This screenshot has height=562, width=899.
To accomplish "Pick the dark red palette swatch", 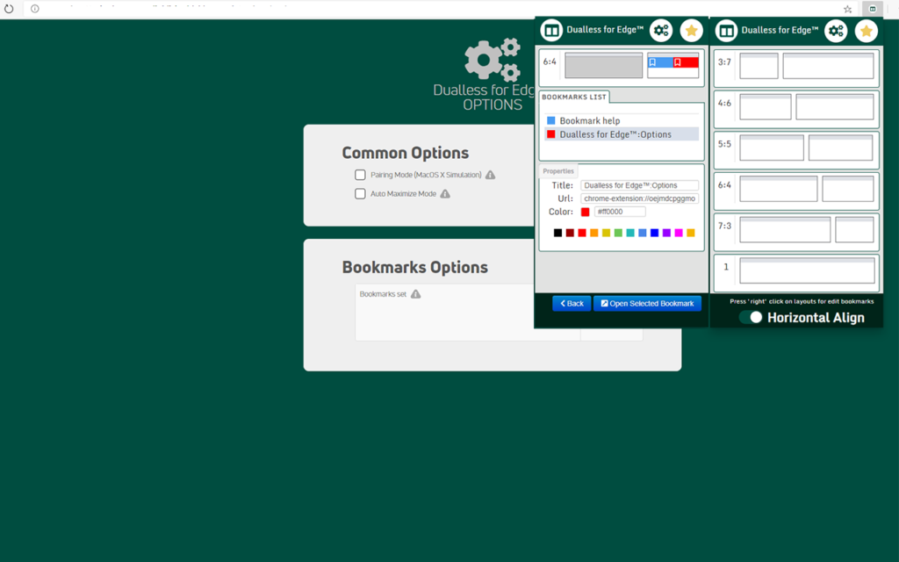I will click(570, 233).
